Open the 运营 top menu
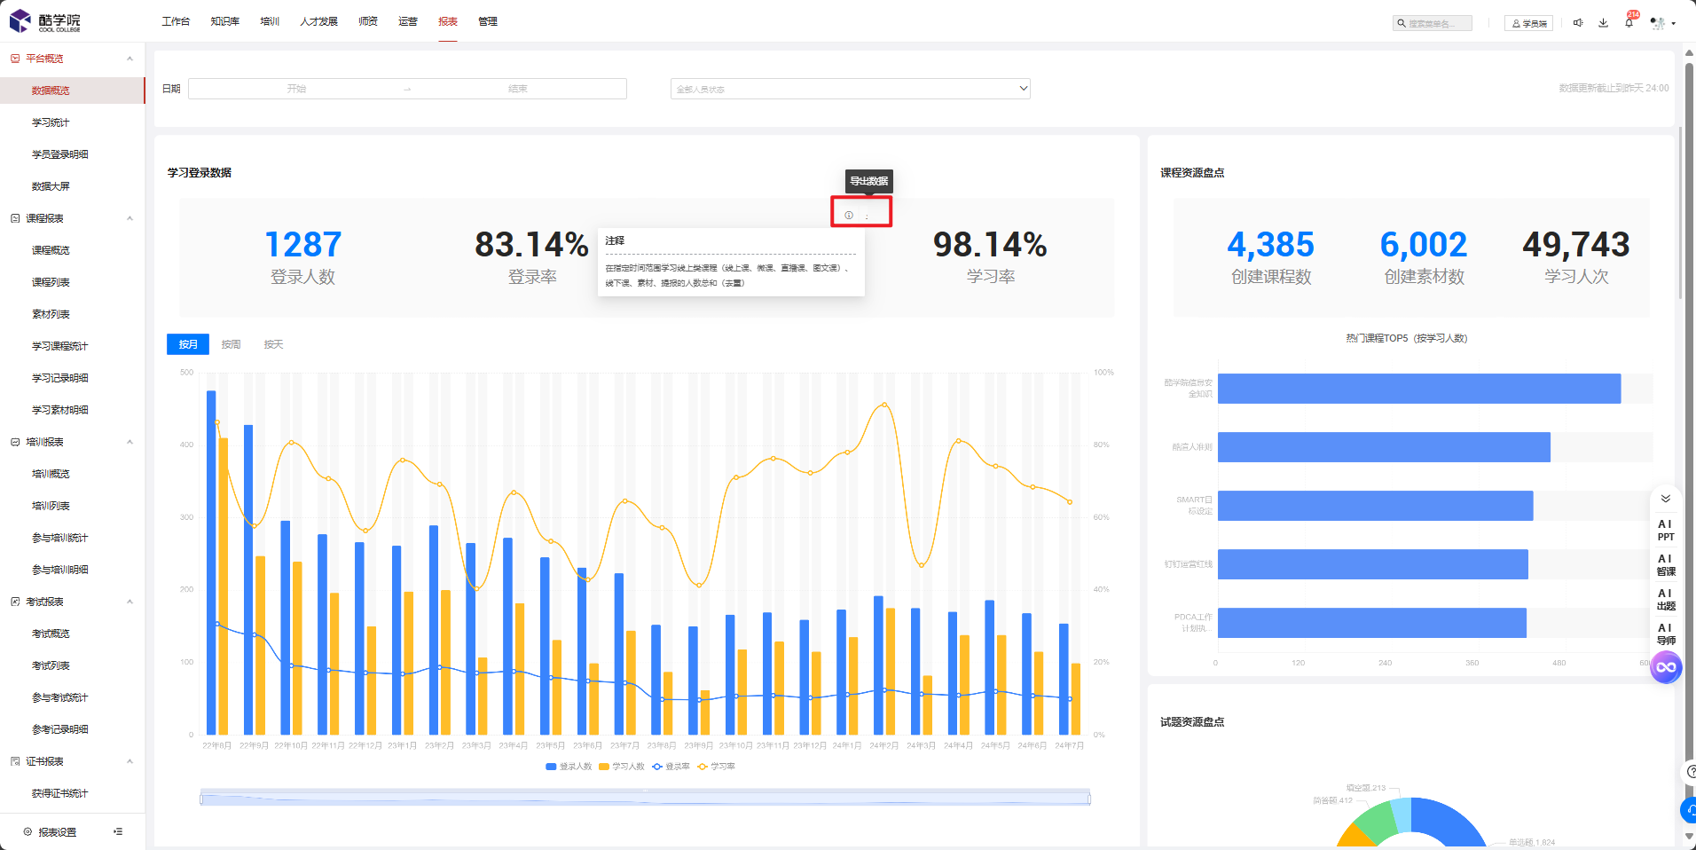 [x=408, y=21]
